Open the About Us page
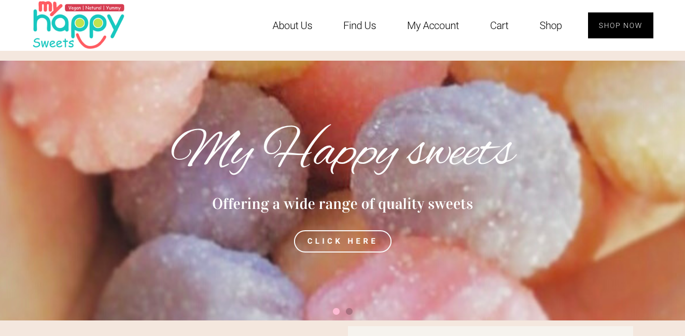685x336 pixels. [x=292, y=25]
